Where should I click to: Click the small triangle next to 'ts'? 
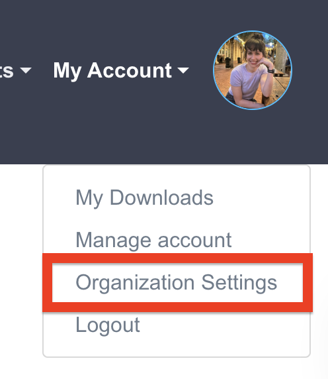pos(26,70)
